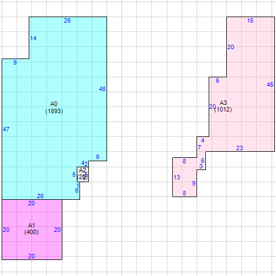This screenshot has width=276, height=276.
Task: Click the 13 dimension on A3's lower-left edge
Action: [x=177, y=178]
